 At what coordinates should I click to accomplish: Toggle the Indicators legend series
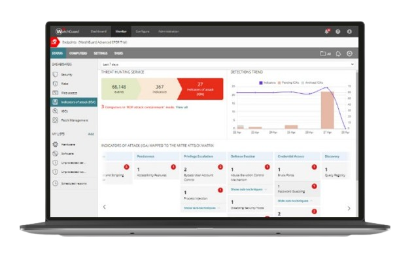point(267,83)
